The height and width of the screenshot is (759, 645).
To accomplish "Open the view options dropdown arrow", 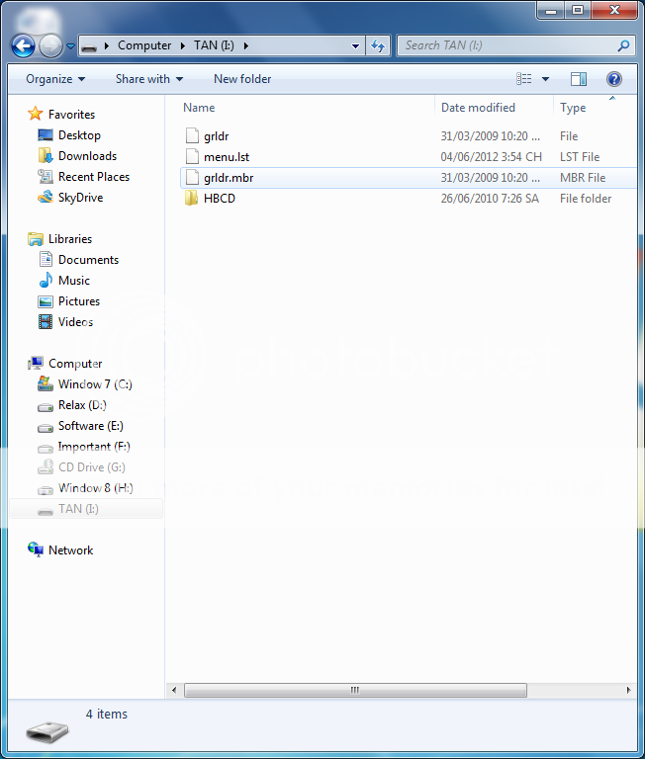I will pyautogui.click(x=545, y=79).
